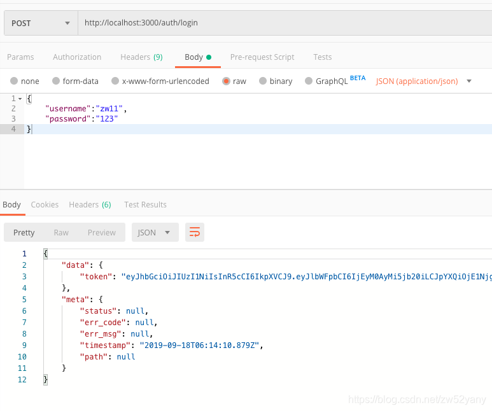Select the x-www-form-urlencoded option
Screen dimensions: 492x411
(x=160, y=81)
